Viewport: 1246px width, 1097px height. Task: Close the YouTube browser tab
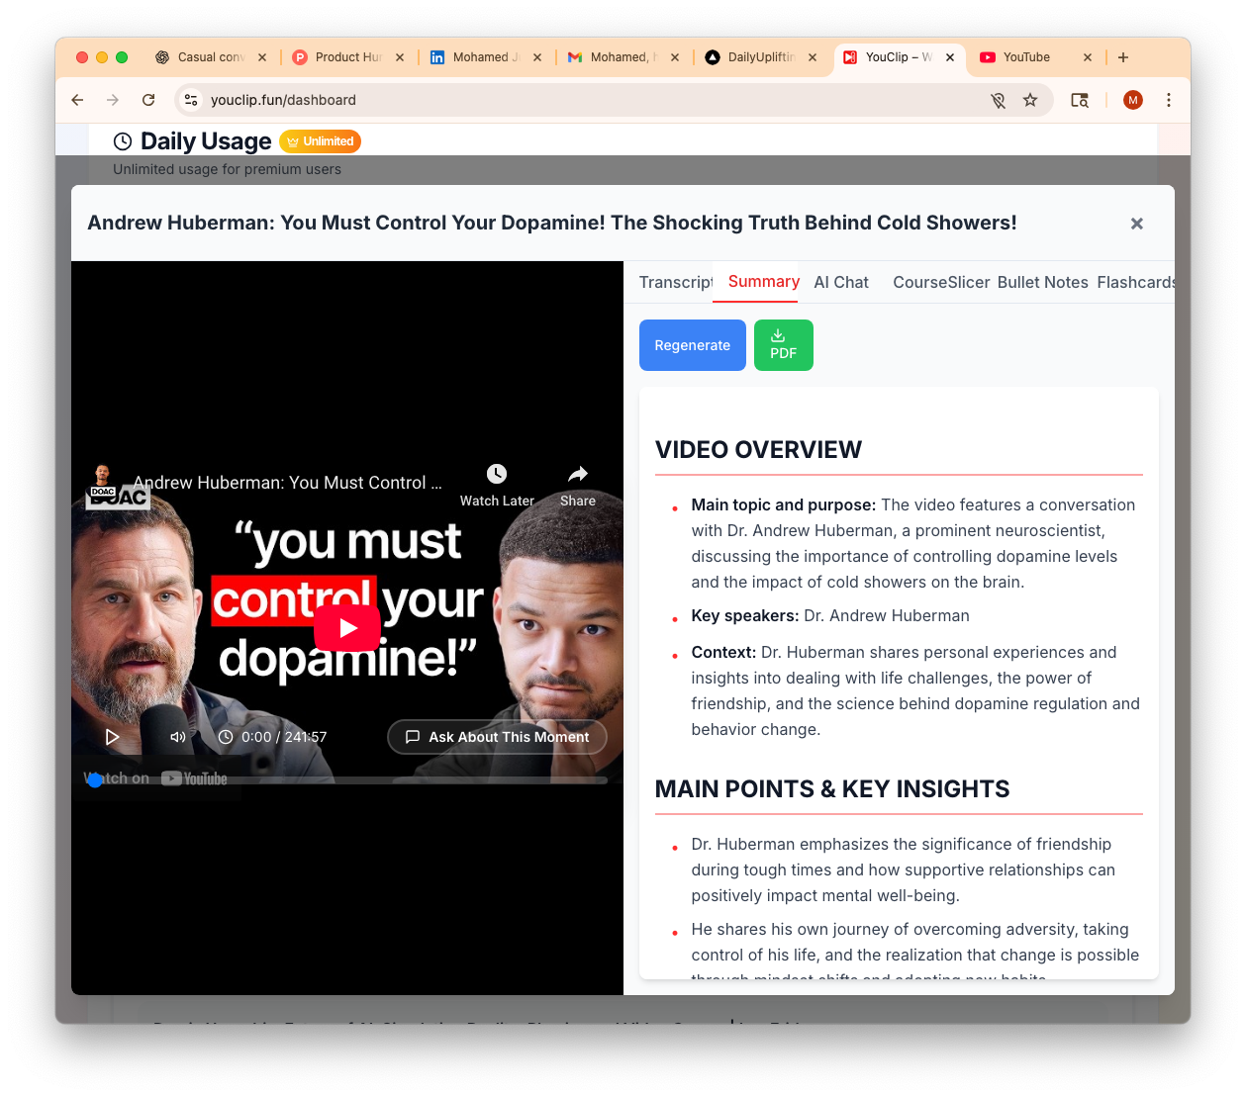tap(1088, 57)
